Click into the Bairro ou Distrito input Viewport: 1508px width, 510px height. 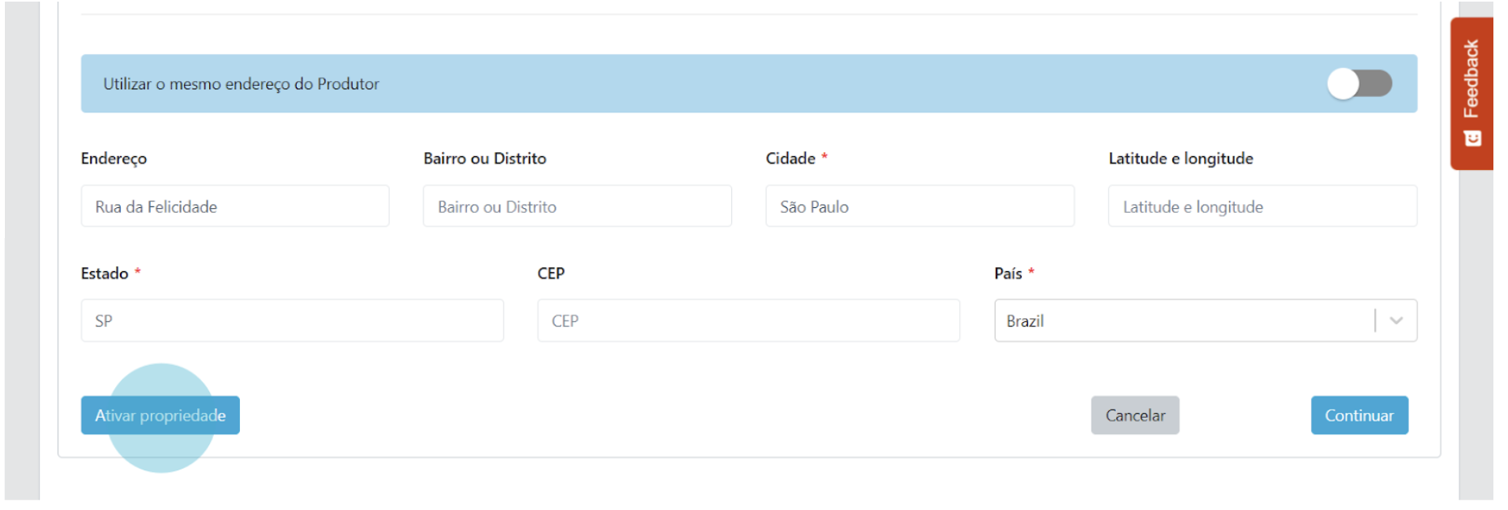[x=576, y=206]
